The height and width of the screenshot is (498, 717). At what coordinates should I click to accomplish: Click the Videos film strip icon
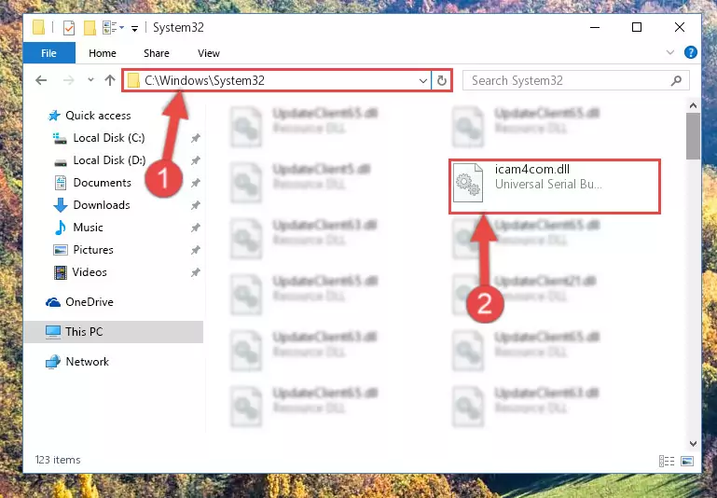[x=60, y=272]
